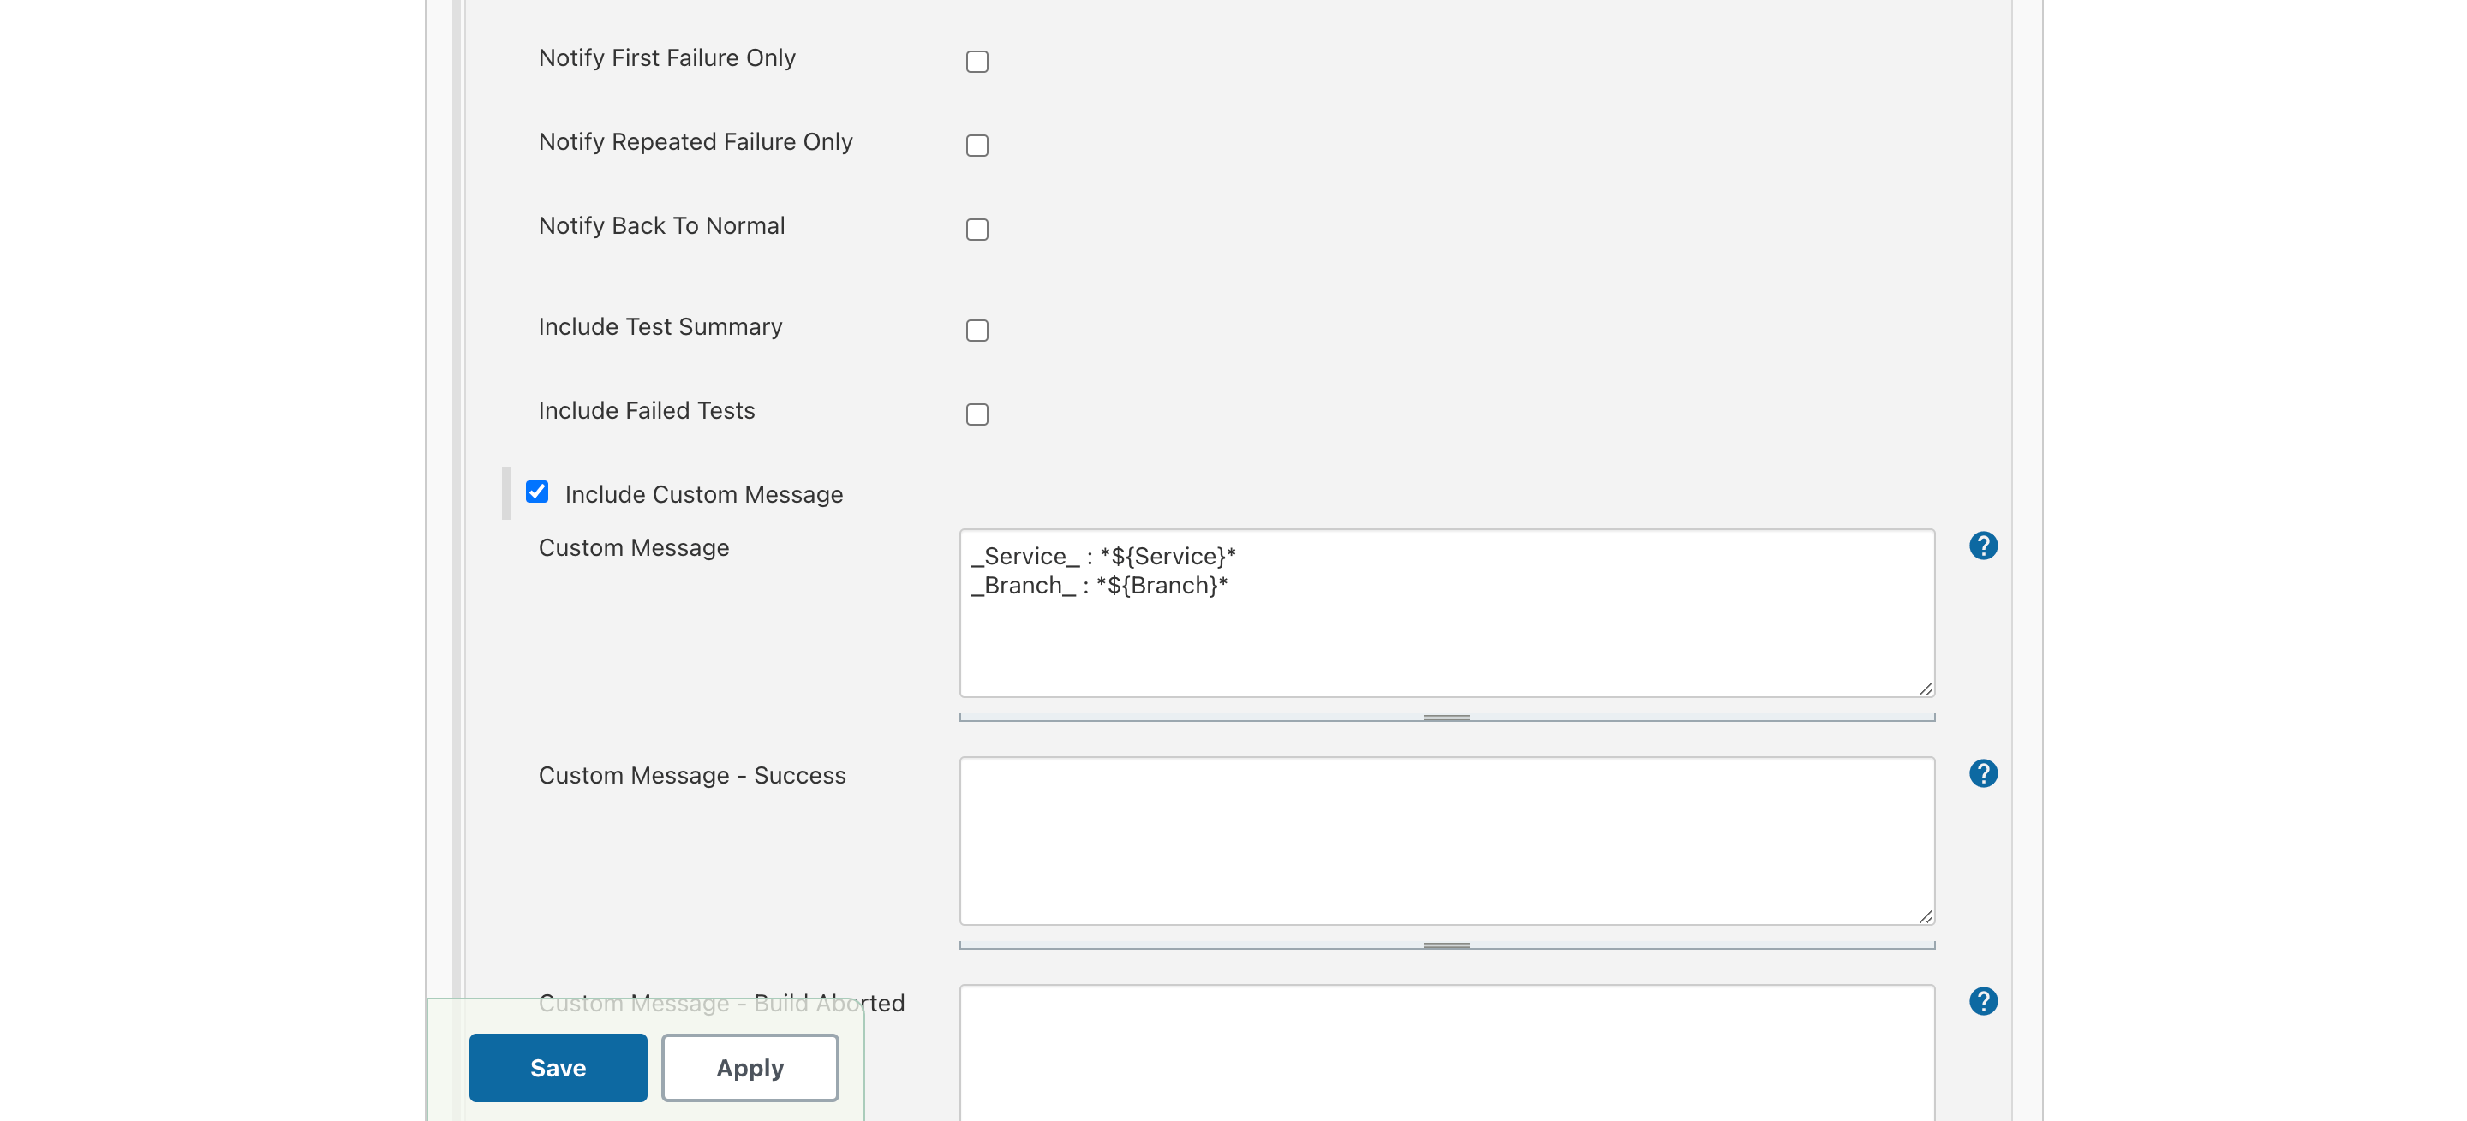Image resolution: width=2467 pixels, height=1121 pixels.
Task: Click the Include Custom Message label text
Action: 704,494
